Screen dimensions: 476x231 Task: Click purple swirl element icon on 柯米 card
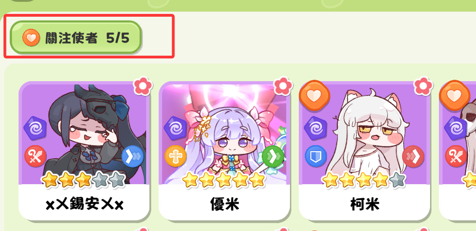(x=315, y=128)
